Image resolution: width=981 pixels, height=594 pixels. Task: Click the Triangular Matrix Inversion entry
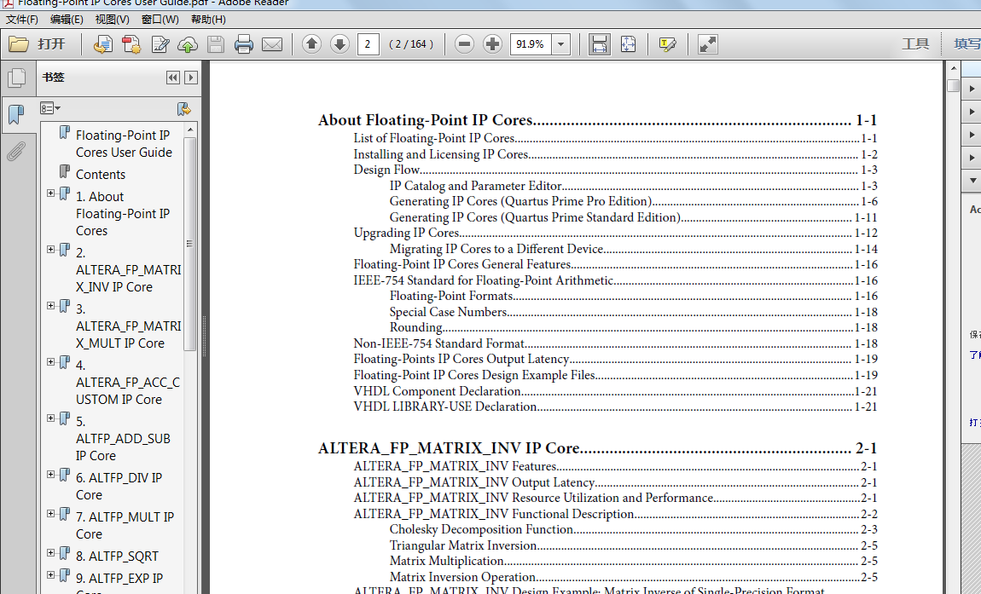point(633,545)
